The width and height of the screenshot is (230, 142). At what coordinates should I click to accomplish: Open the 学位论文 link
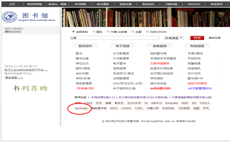[x=82, y=63]
